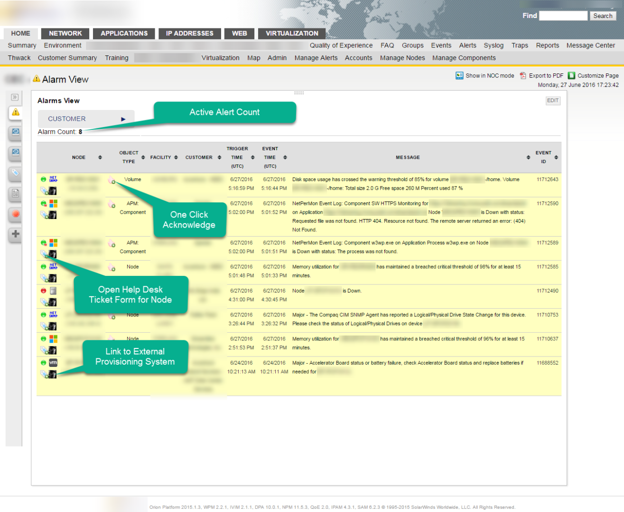Open the alarm warning sidebar tab
624x512 pixels.
(x=16, y=112)
